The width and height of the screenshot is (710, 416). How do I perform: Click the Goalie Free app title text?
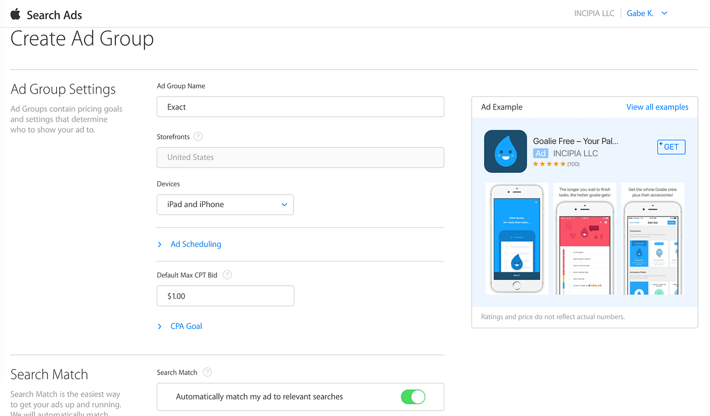point(575,141)
